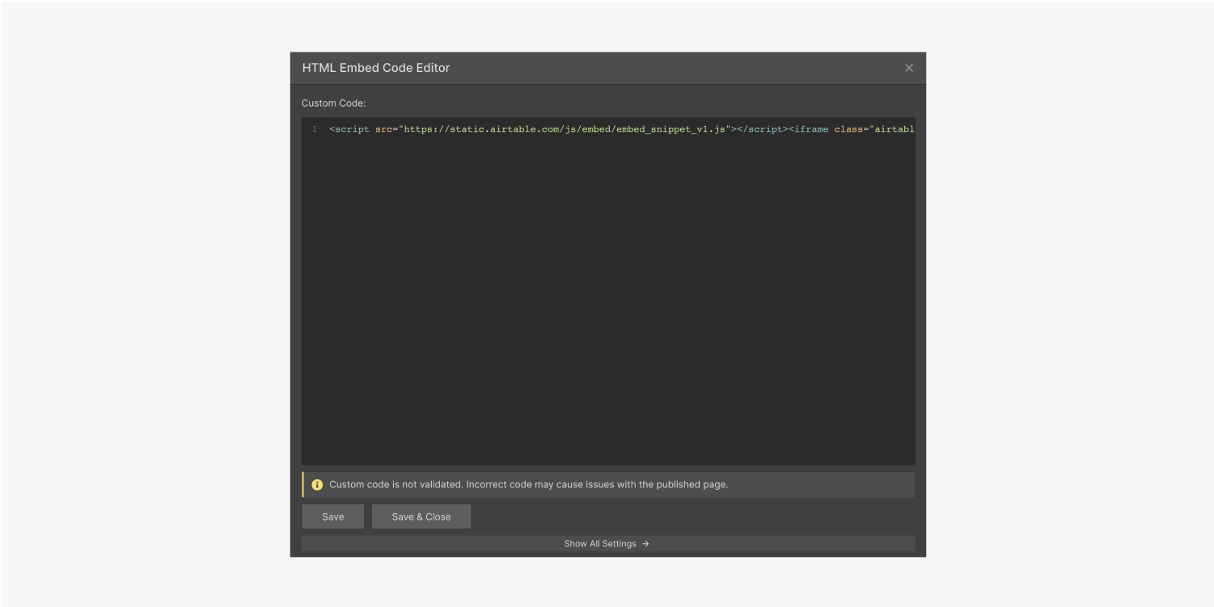This screenshot has height=607, width=1214.
Task: Click the custom code warning message text
Action: click(529, 484)
